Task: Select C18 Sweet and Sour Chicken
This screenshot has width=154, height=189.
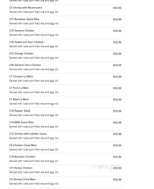Action: [26, 42]
